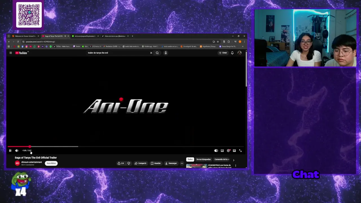Run search with the magnifier button
This screenshot has width=361, height=203.
click(157, 53)
